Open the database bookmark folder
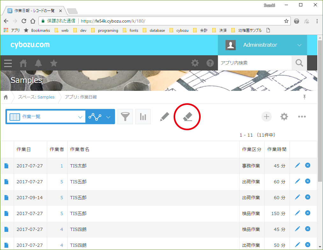This screenshot has width=323, height=250. [154, 30]
